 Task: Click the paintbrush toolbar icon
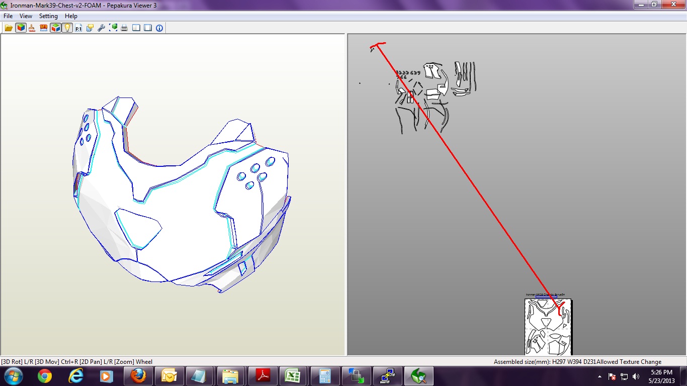point(32,28)
